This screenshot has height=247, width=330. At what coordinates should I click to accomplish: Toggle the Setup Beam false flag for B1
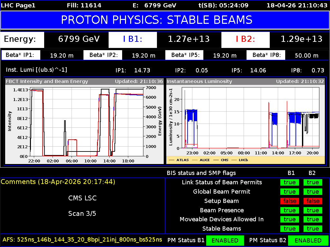click(289, 201)
